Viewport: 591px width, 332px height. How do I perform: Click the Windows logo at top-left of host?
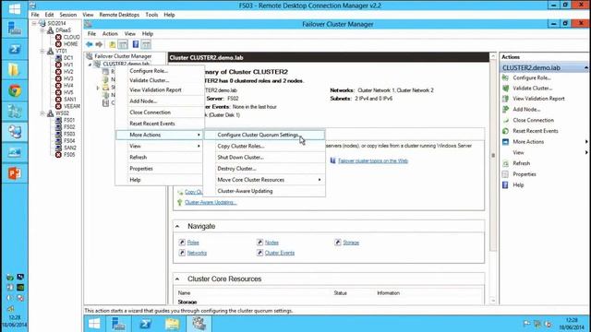(15, 8)
